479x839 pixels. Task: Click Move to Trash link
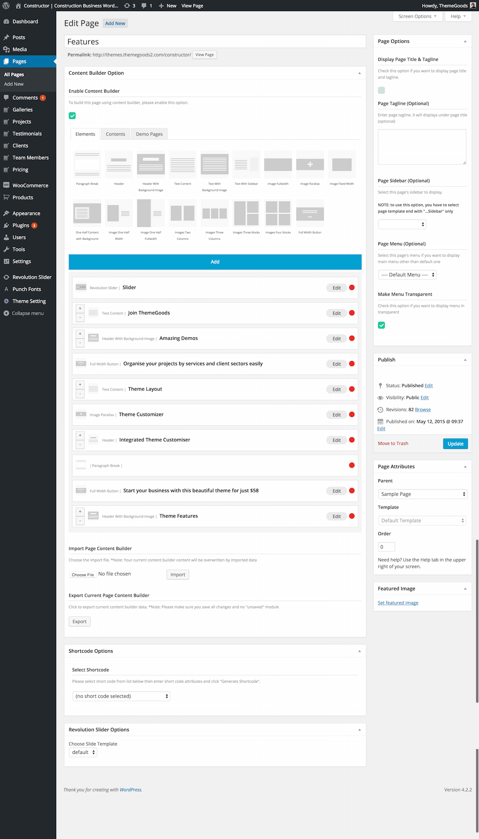(x=393, y=444)
